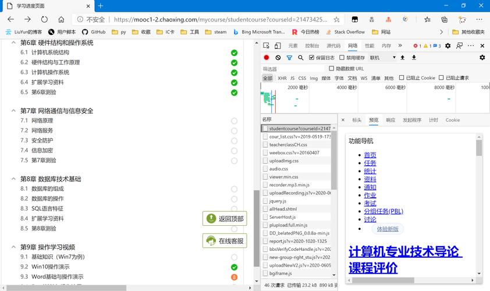Expand more DevTools tabs chevron
This screenshot has width=490, height=291.
[401, 45]
